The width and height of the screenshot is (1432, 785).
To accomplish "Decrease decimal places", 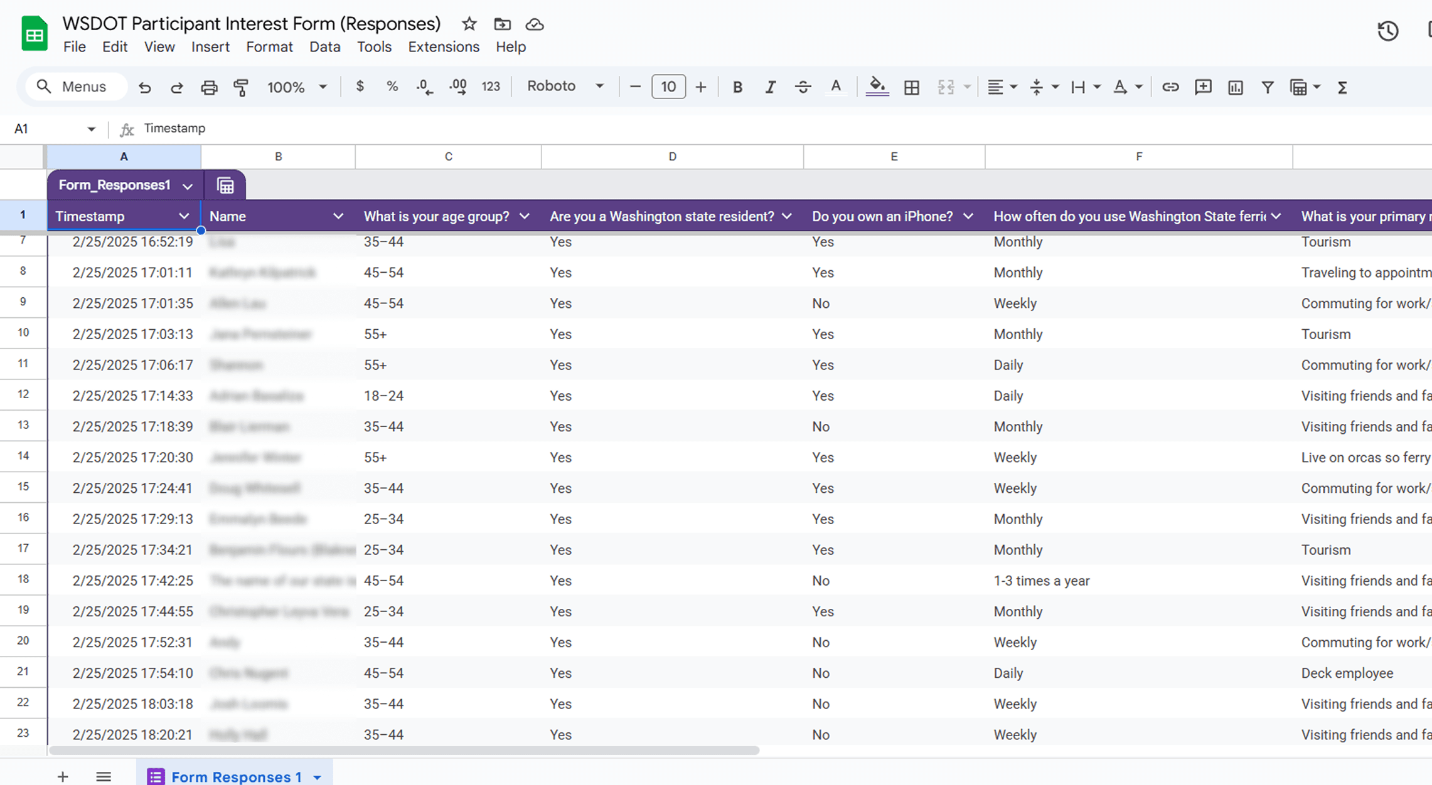I will pyautogui.click(x=425, y=87).
